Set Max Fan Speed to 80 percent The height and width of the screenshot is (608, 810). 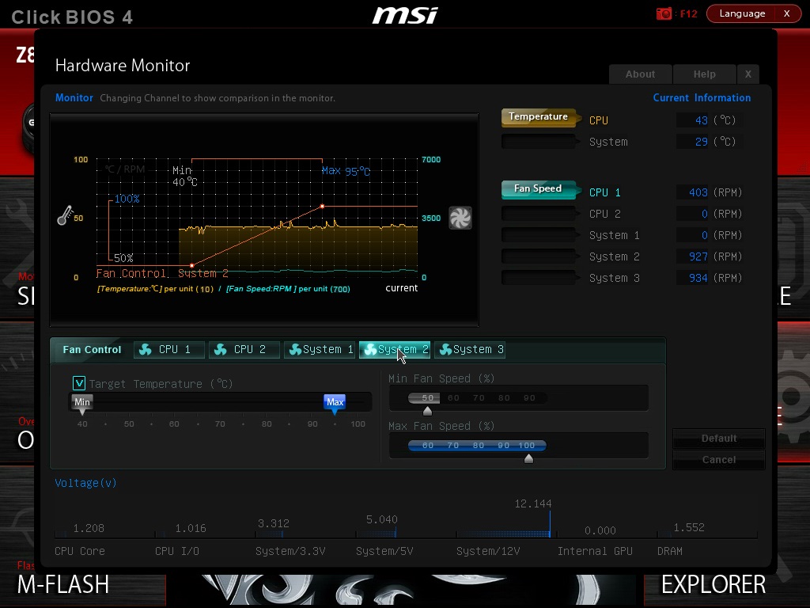pyautogui.click(x=479, y=445)
